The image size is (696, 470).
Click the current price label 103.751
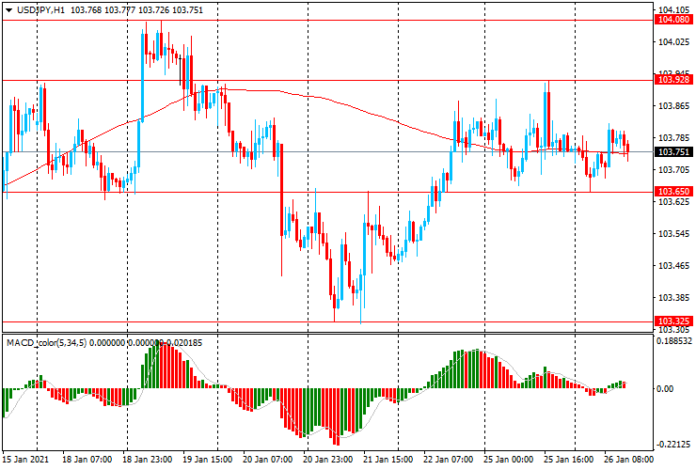(673, 152)
